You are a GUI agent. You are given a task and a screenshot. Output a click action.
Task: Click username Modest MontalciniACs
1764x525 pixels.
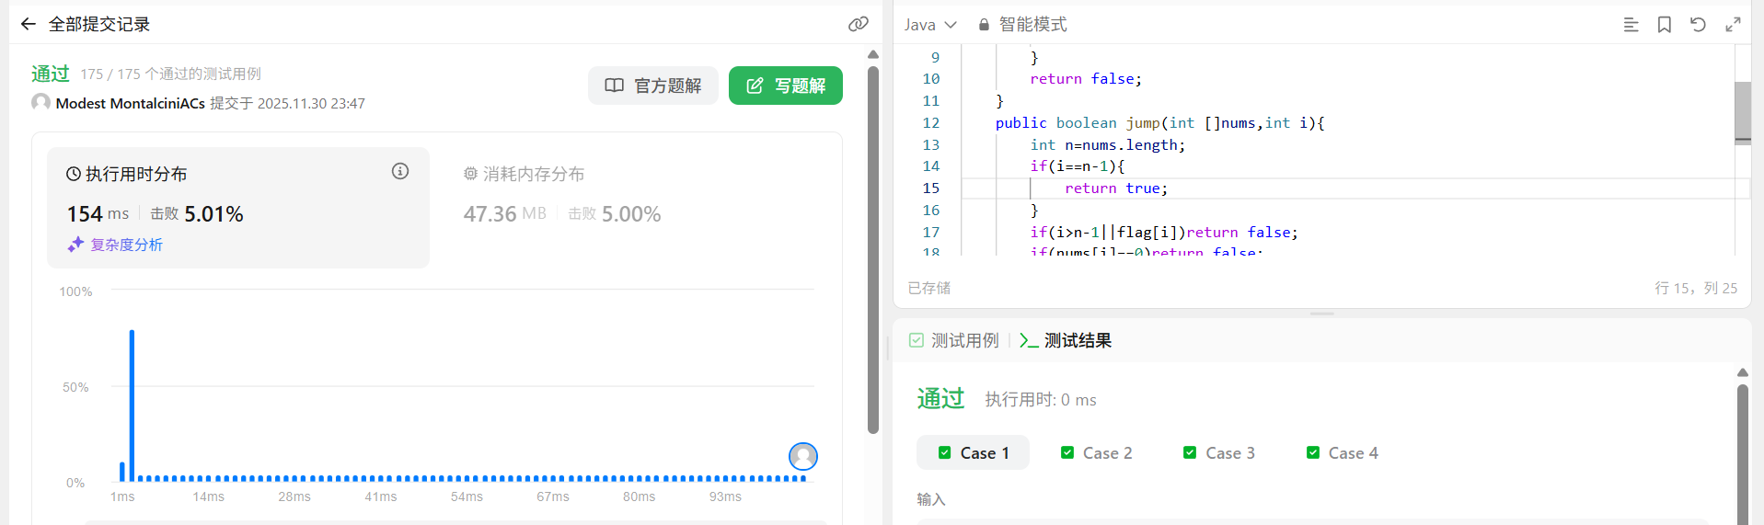131,103
